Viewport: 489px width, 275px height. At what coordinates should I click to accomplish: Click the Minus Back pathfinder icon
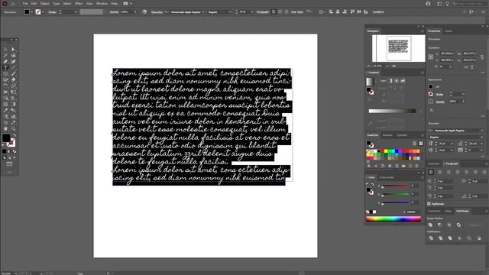tap(479, 238)
